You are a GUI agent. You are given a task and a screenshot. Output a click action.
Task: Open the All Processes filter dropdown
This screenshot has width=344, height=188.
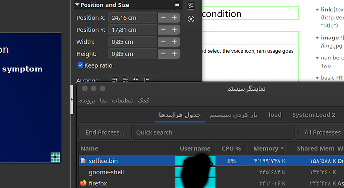[320, 132]
